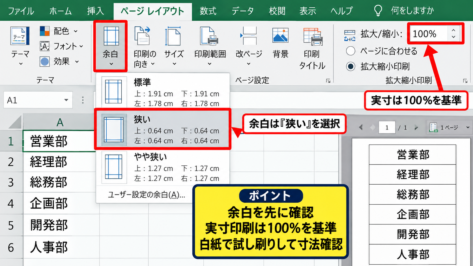Select column A header
The height and width of the screenshot is (266, 473).
[60, 122]
